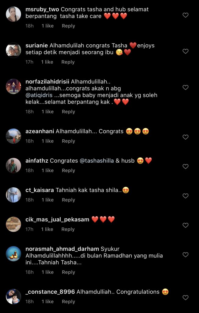Like norfazilahidrisii's comment using heart
Screen dimensions: 199x313
point(186,87)
